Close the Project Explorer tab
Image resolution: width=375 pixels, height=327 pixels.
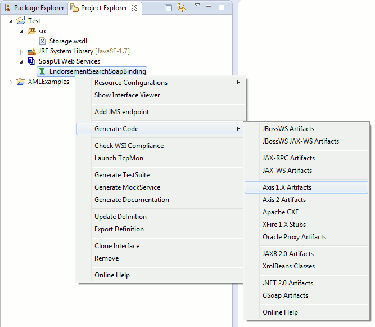pos(134,8)
